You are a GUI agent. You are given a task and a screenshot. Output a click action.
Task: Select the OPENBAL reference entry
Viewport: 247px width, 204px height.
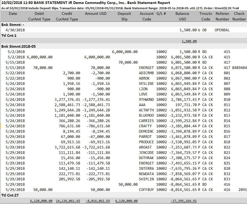click(222, 30)
